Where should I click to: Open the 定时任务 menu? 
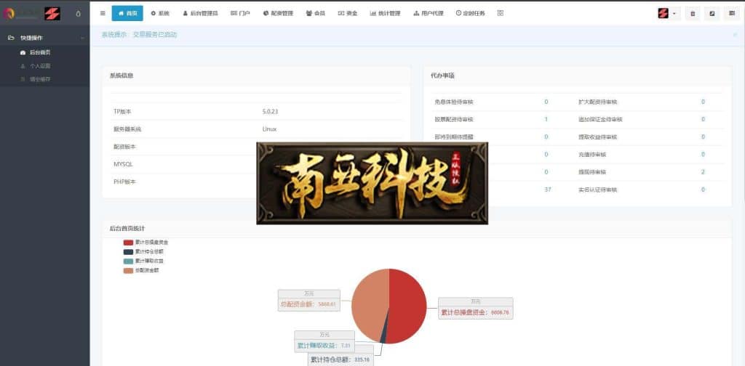pos(471,13)
